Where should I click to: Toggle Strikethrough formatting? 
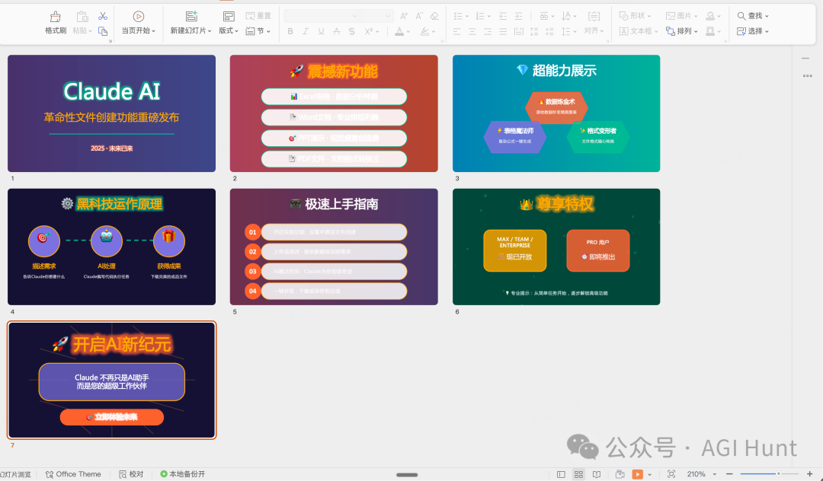click(x=337, y=31)
